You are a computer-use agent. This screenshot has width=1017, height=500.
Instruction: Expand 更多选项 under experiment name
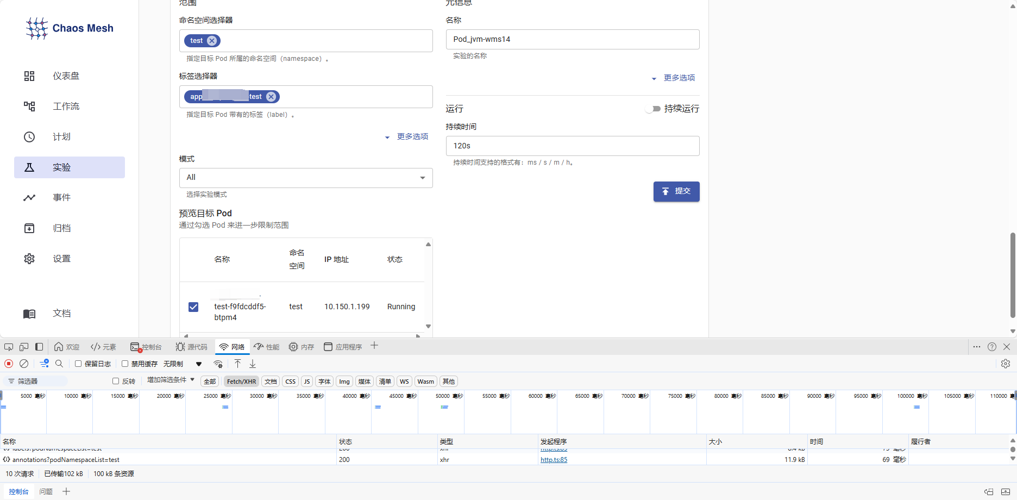674,78
